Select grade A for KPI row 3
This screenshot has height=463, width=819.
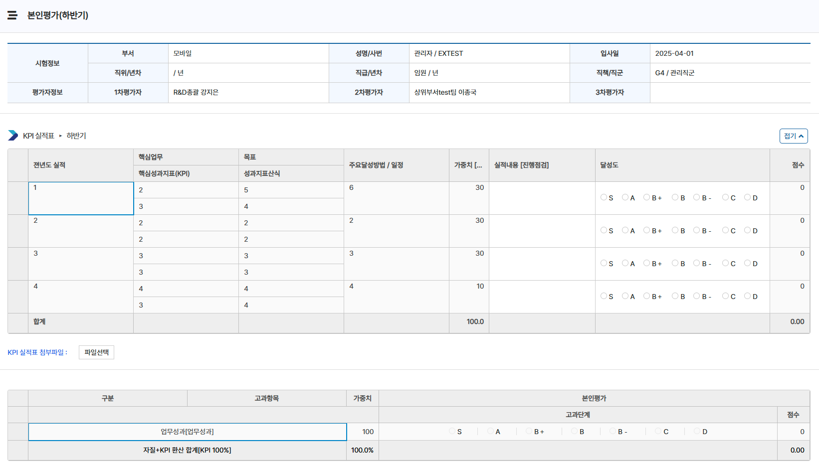[625, 263]
